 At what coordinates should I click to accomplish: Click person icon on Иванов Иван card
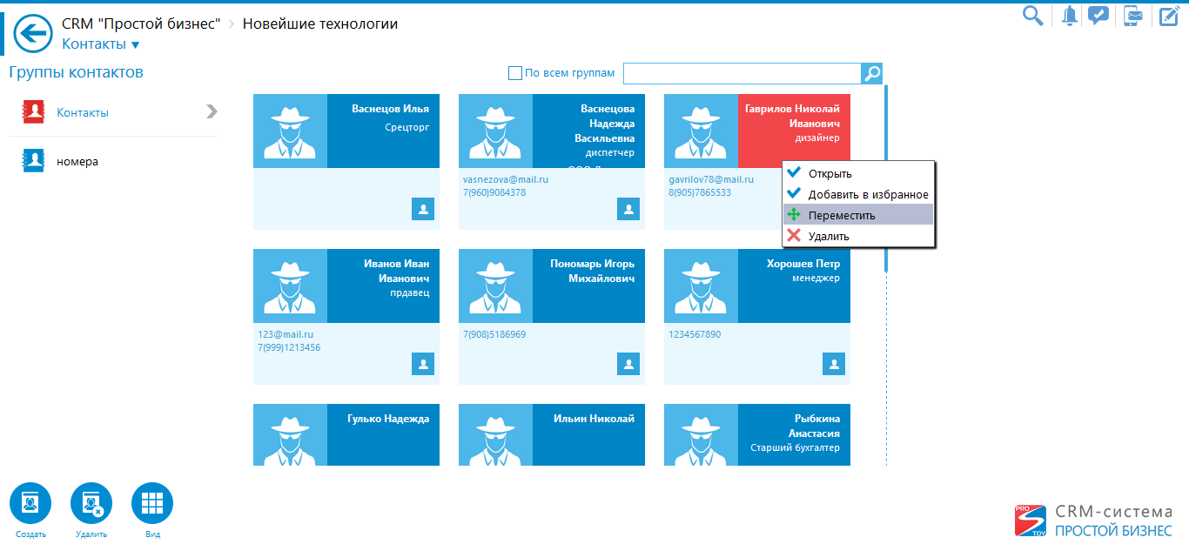[423, 364]
